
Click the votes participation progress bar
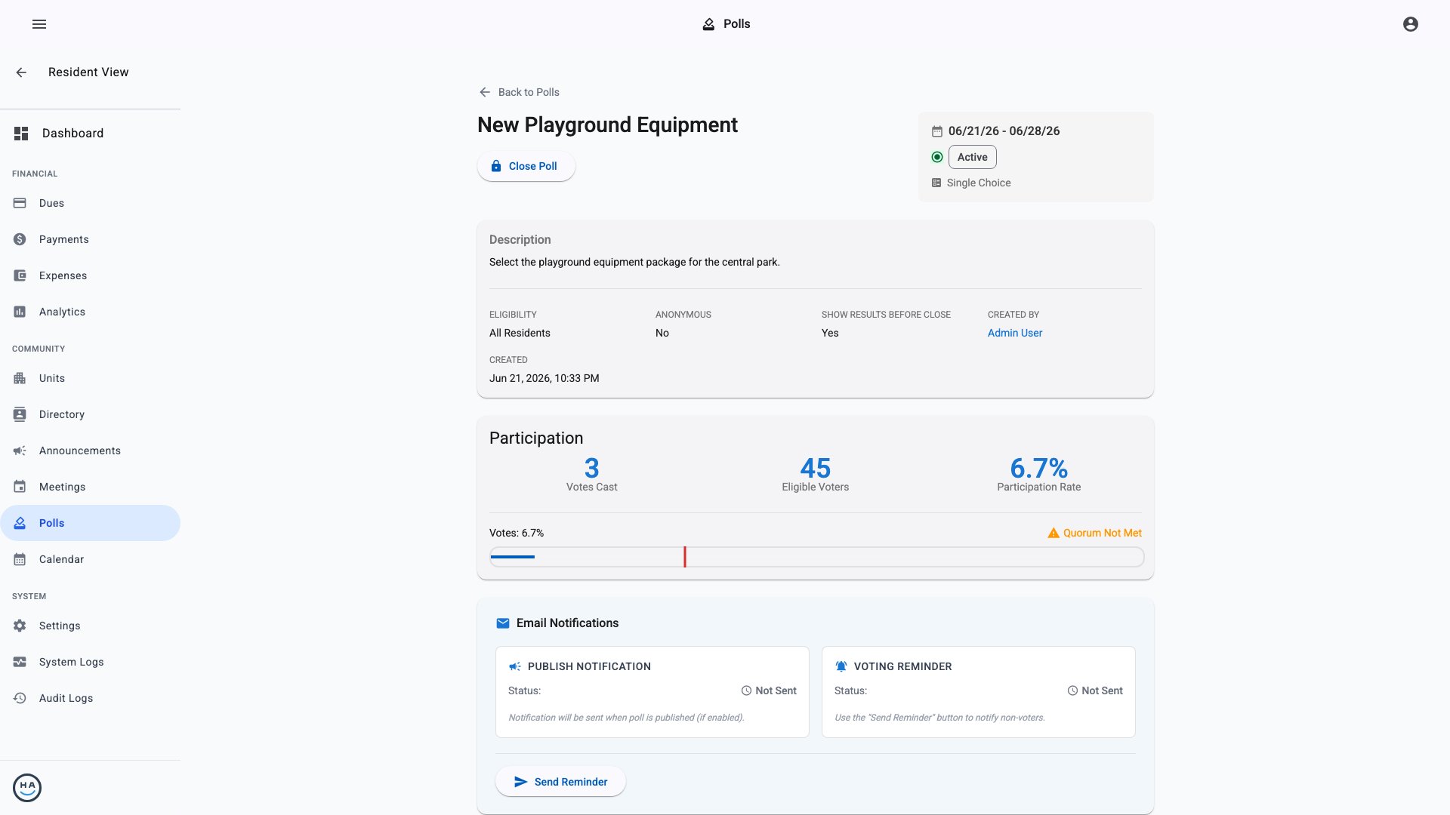pyautogui.click(x=816, y=557)
